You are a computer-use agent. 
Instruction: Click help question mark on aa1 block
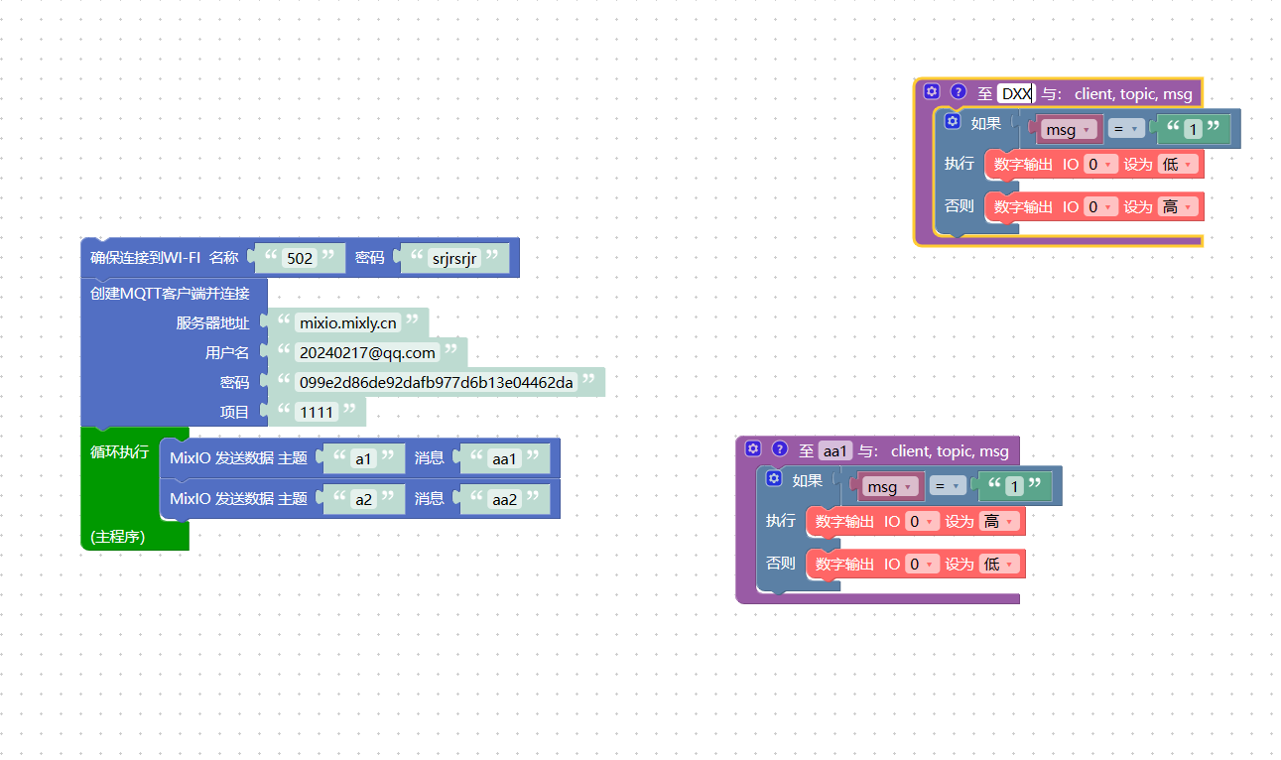click(x=779, y=449)
